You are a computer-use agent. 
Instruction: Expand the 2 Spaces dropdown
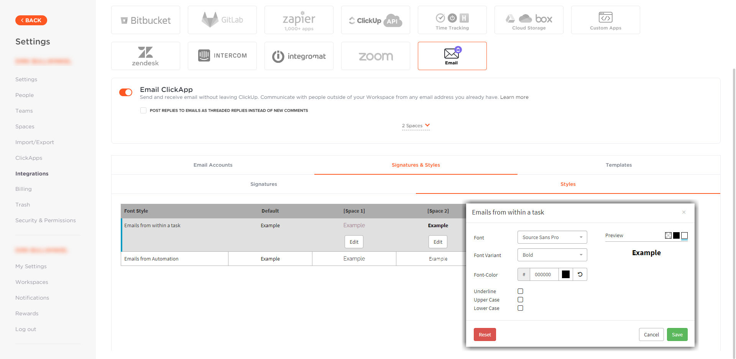point(416,126)
